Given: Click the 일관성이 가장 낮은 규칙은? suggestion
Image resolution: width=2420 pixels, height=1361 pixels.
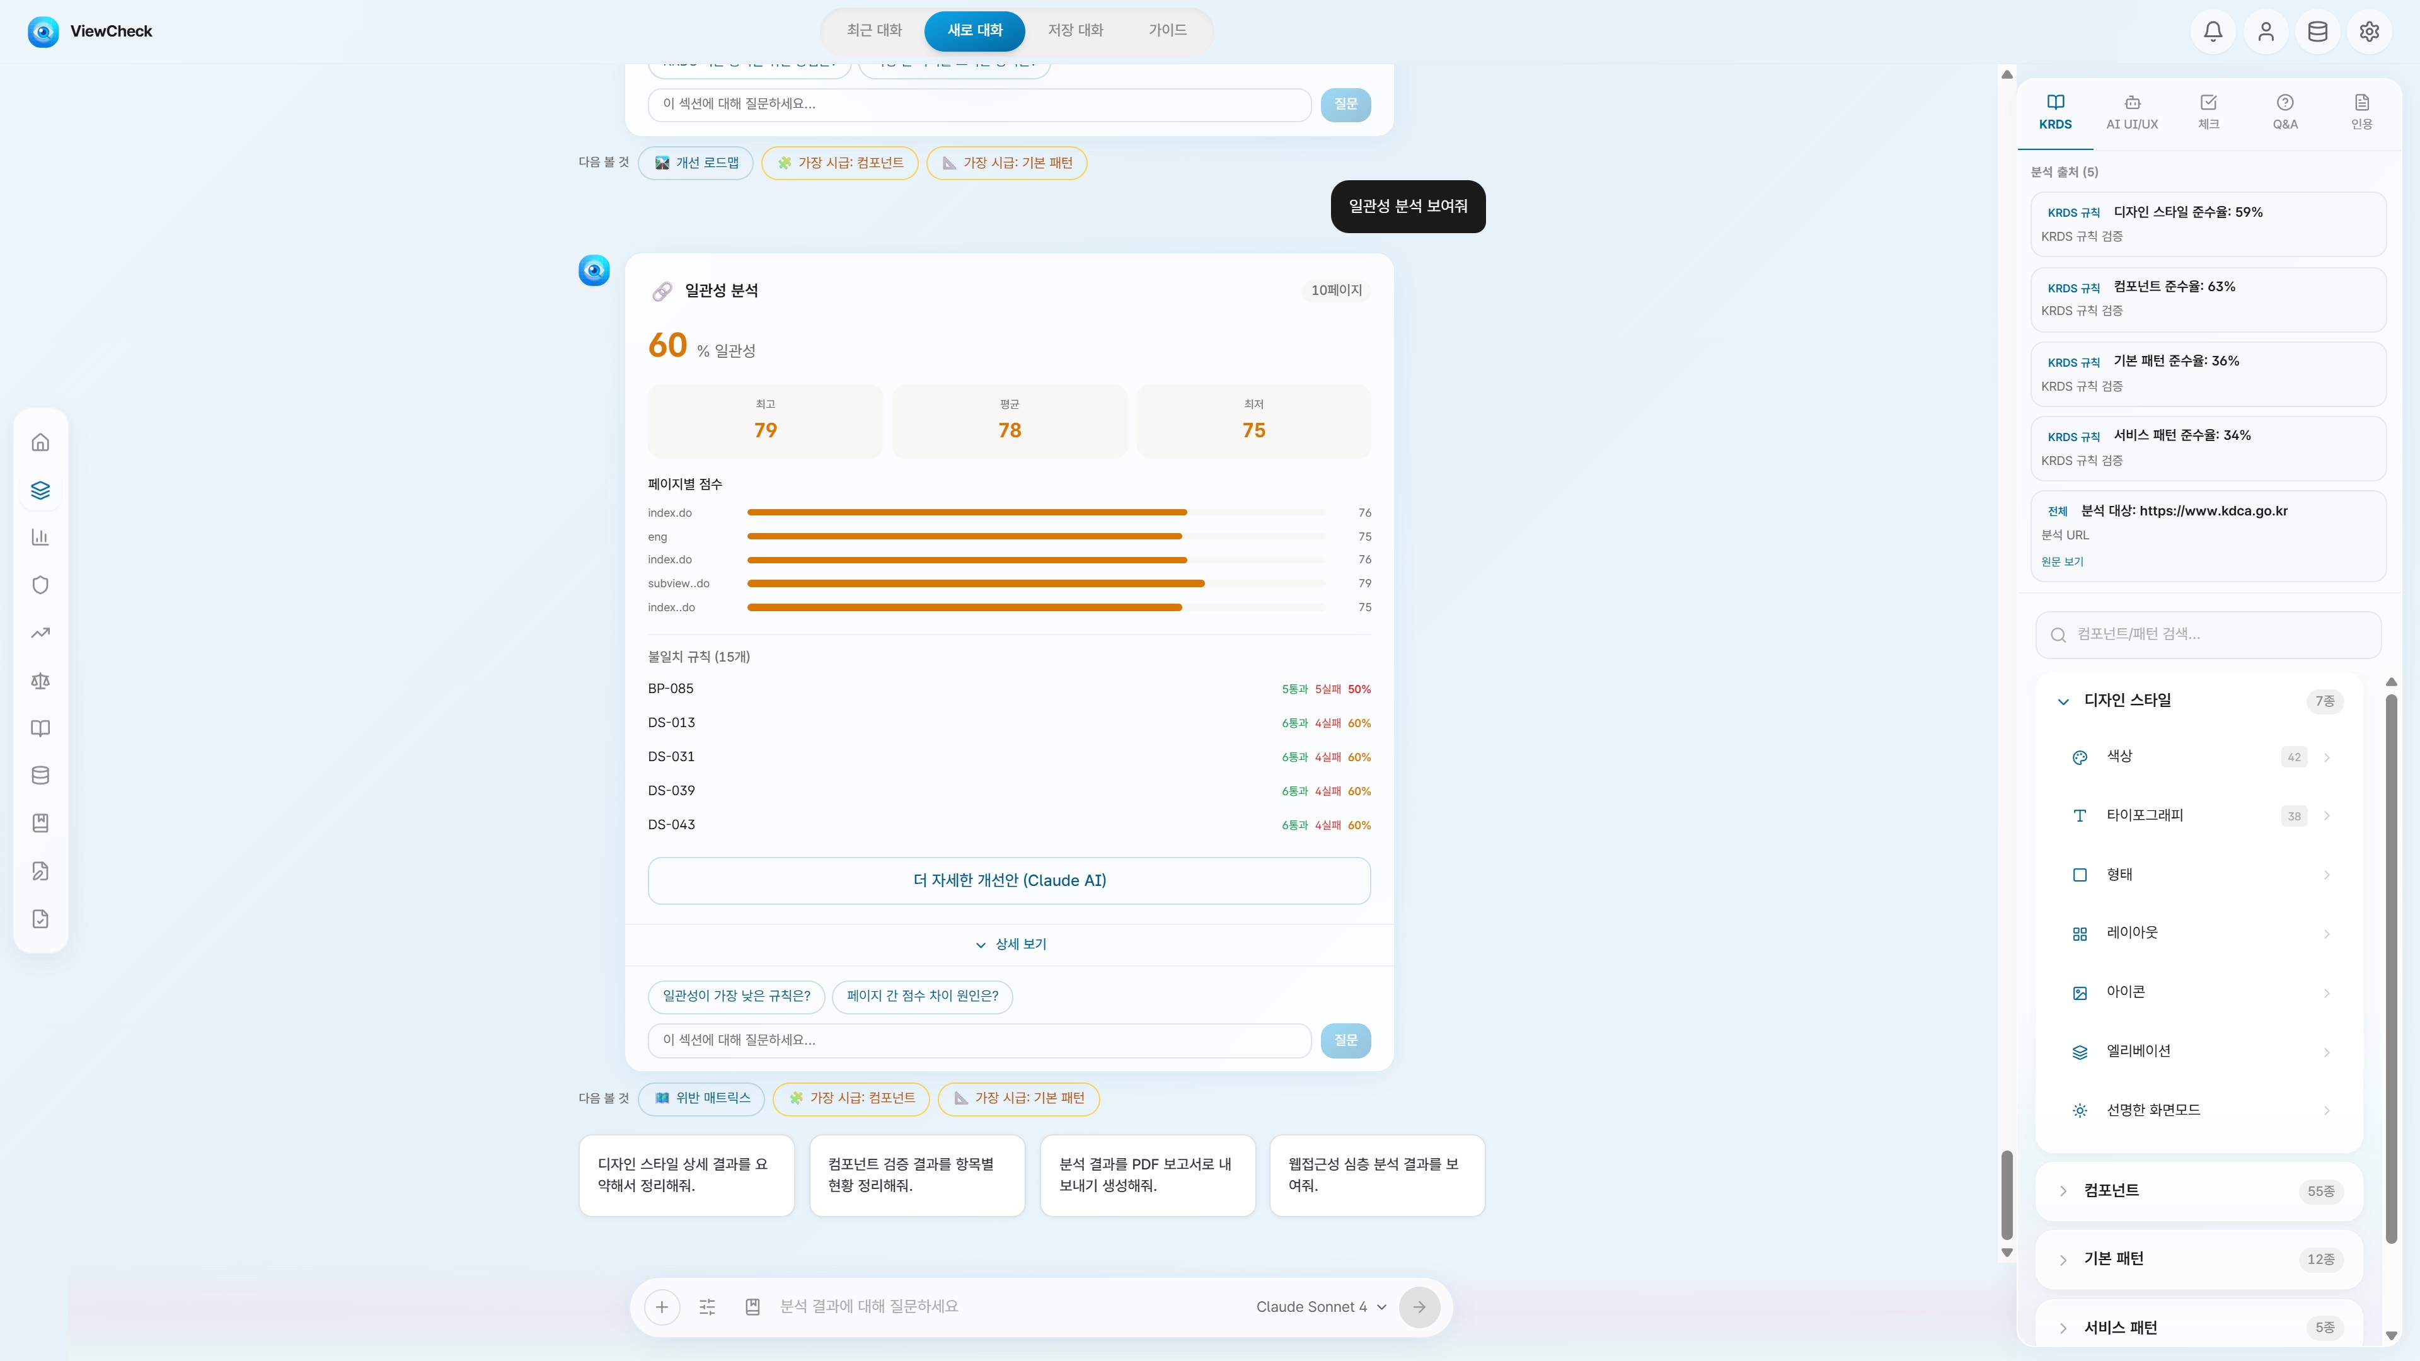Looking at the screenshot, I should click(737, 997).
